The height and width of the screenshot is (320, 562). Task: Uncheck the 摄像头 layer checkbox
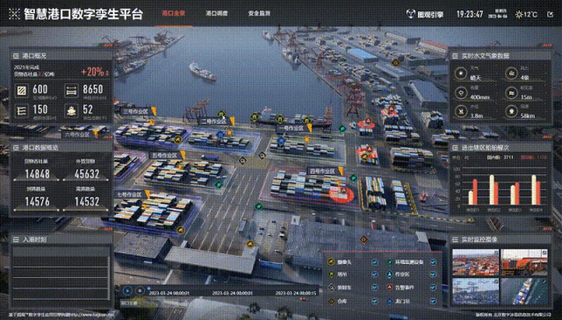point(375,262)
